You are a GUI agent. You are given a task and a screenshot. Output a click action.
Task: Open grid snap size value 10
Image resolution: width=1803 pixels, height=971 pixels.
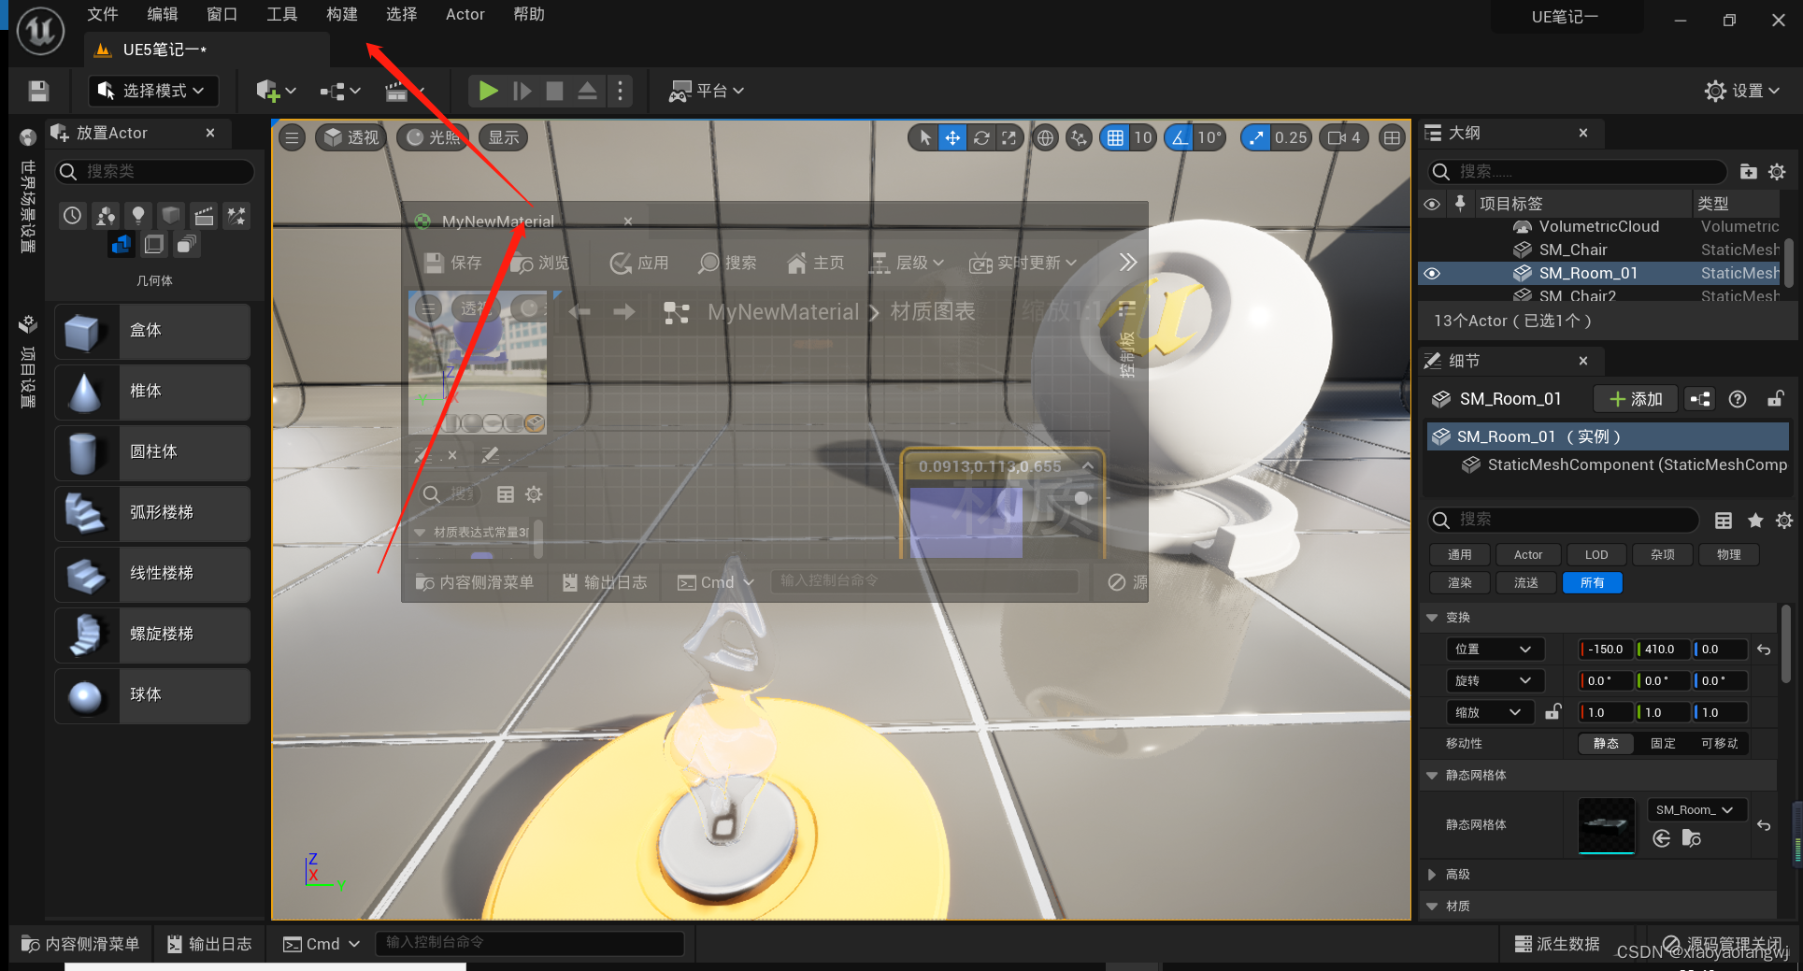coord(1143,138)
